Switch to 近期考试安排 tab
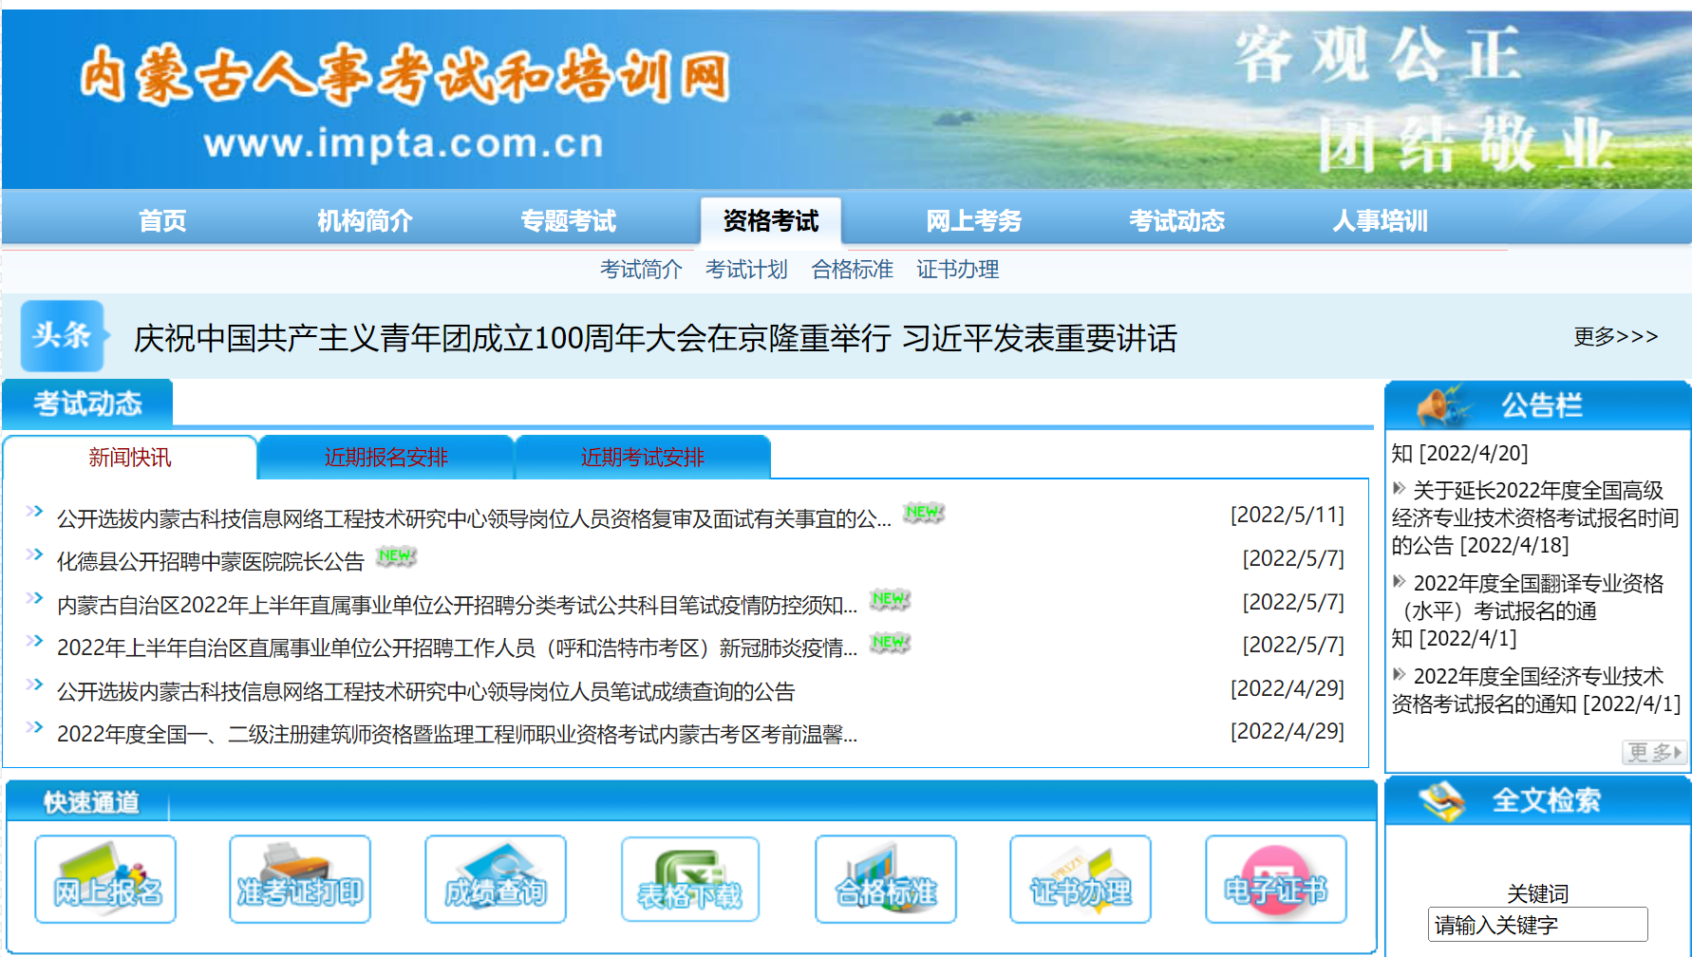The height and width of the screenshot is (957, 1692). pos(642,458)
